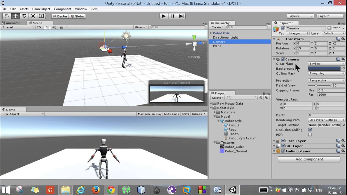The width and height of the screenshot is (347, 195).
Task: Toggle Audio Listener component checkbox
Action: pyautogui.click(x=283, y=151)
